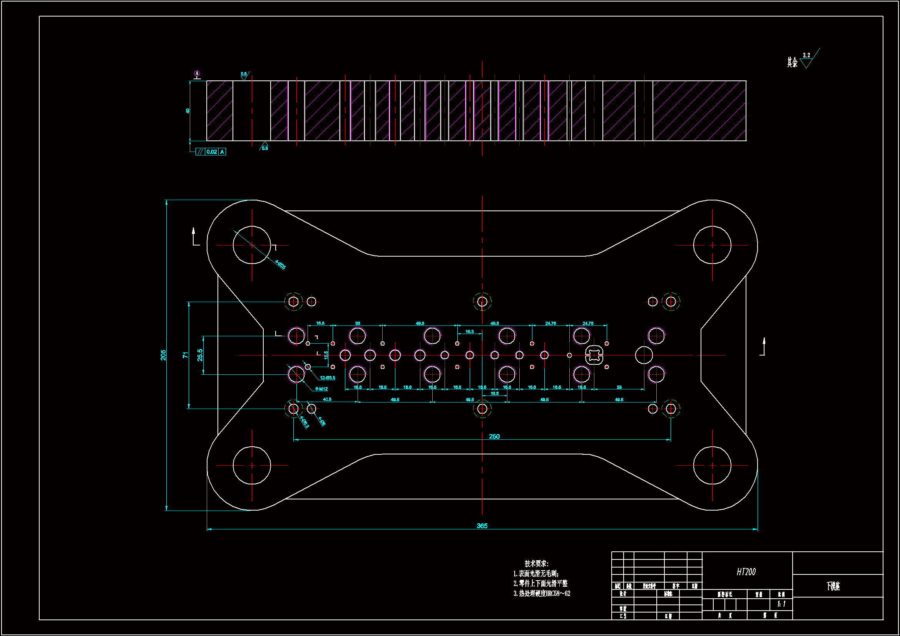Select the 12-Ø3.5 leader annotation

327,378
